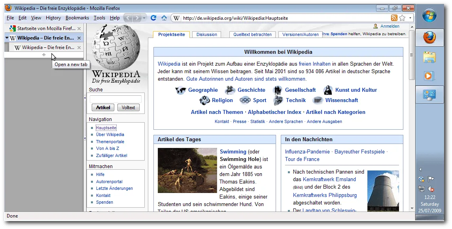Open the Geographie portal globe icon
Image resolution: width=452 pixels, height=229 pixels.
181,90
